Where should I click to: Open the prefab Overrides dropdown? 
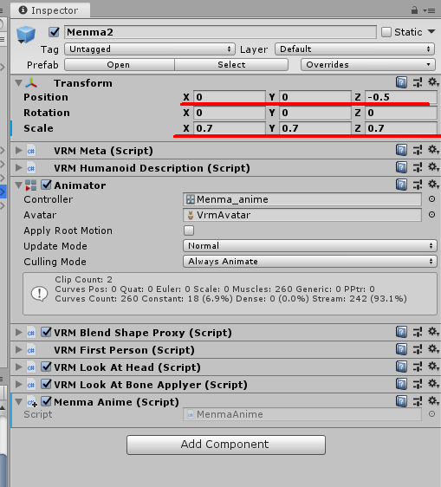pos(367,65)
